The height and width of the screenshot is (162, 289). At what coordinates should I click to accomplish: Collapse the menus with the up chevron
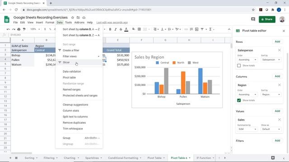[229, 29]
